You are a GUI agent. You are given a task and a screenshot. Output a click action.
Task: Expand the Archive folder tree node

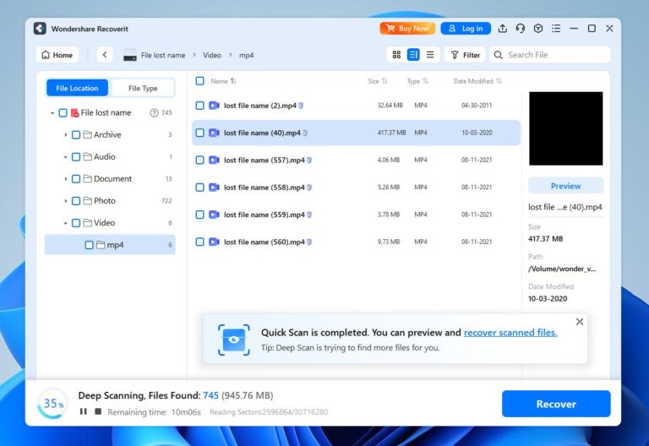point(66,135)
